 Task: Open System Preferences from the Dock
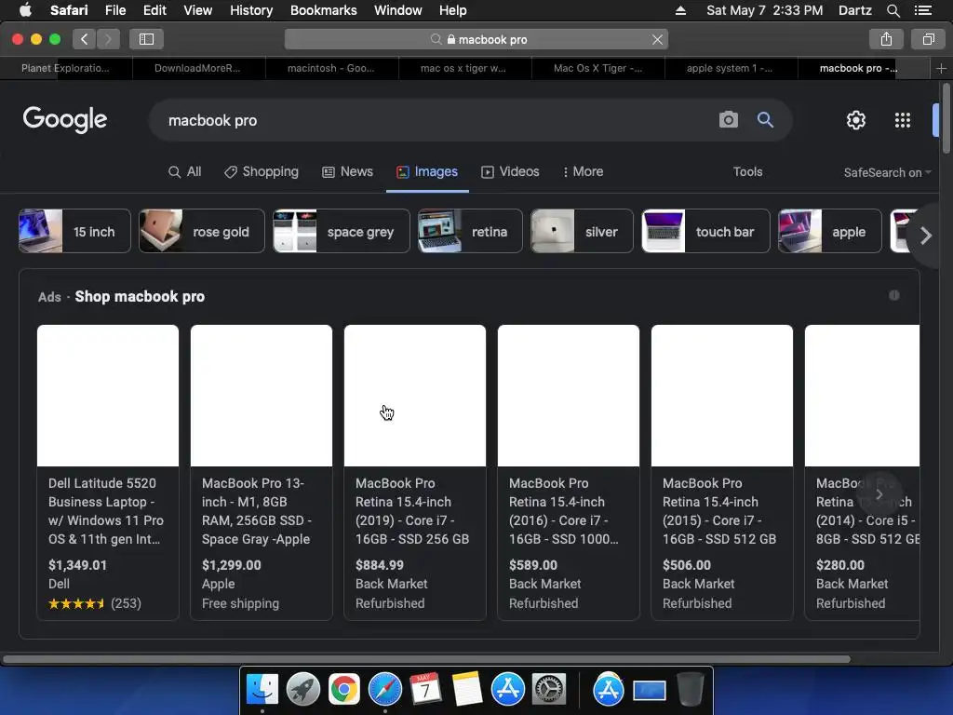click(549, 690)
